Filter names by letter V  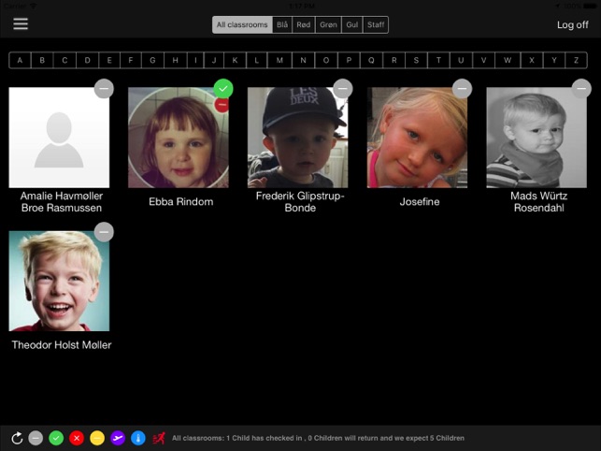pos(484,60)
